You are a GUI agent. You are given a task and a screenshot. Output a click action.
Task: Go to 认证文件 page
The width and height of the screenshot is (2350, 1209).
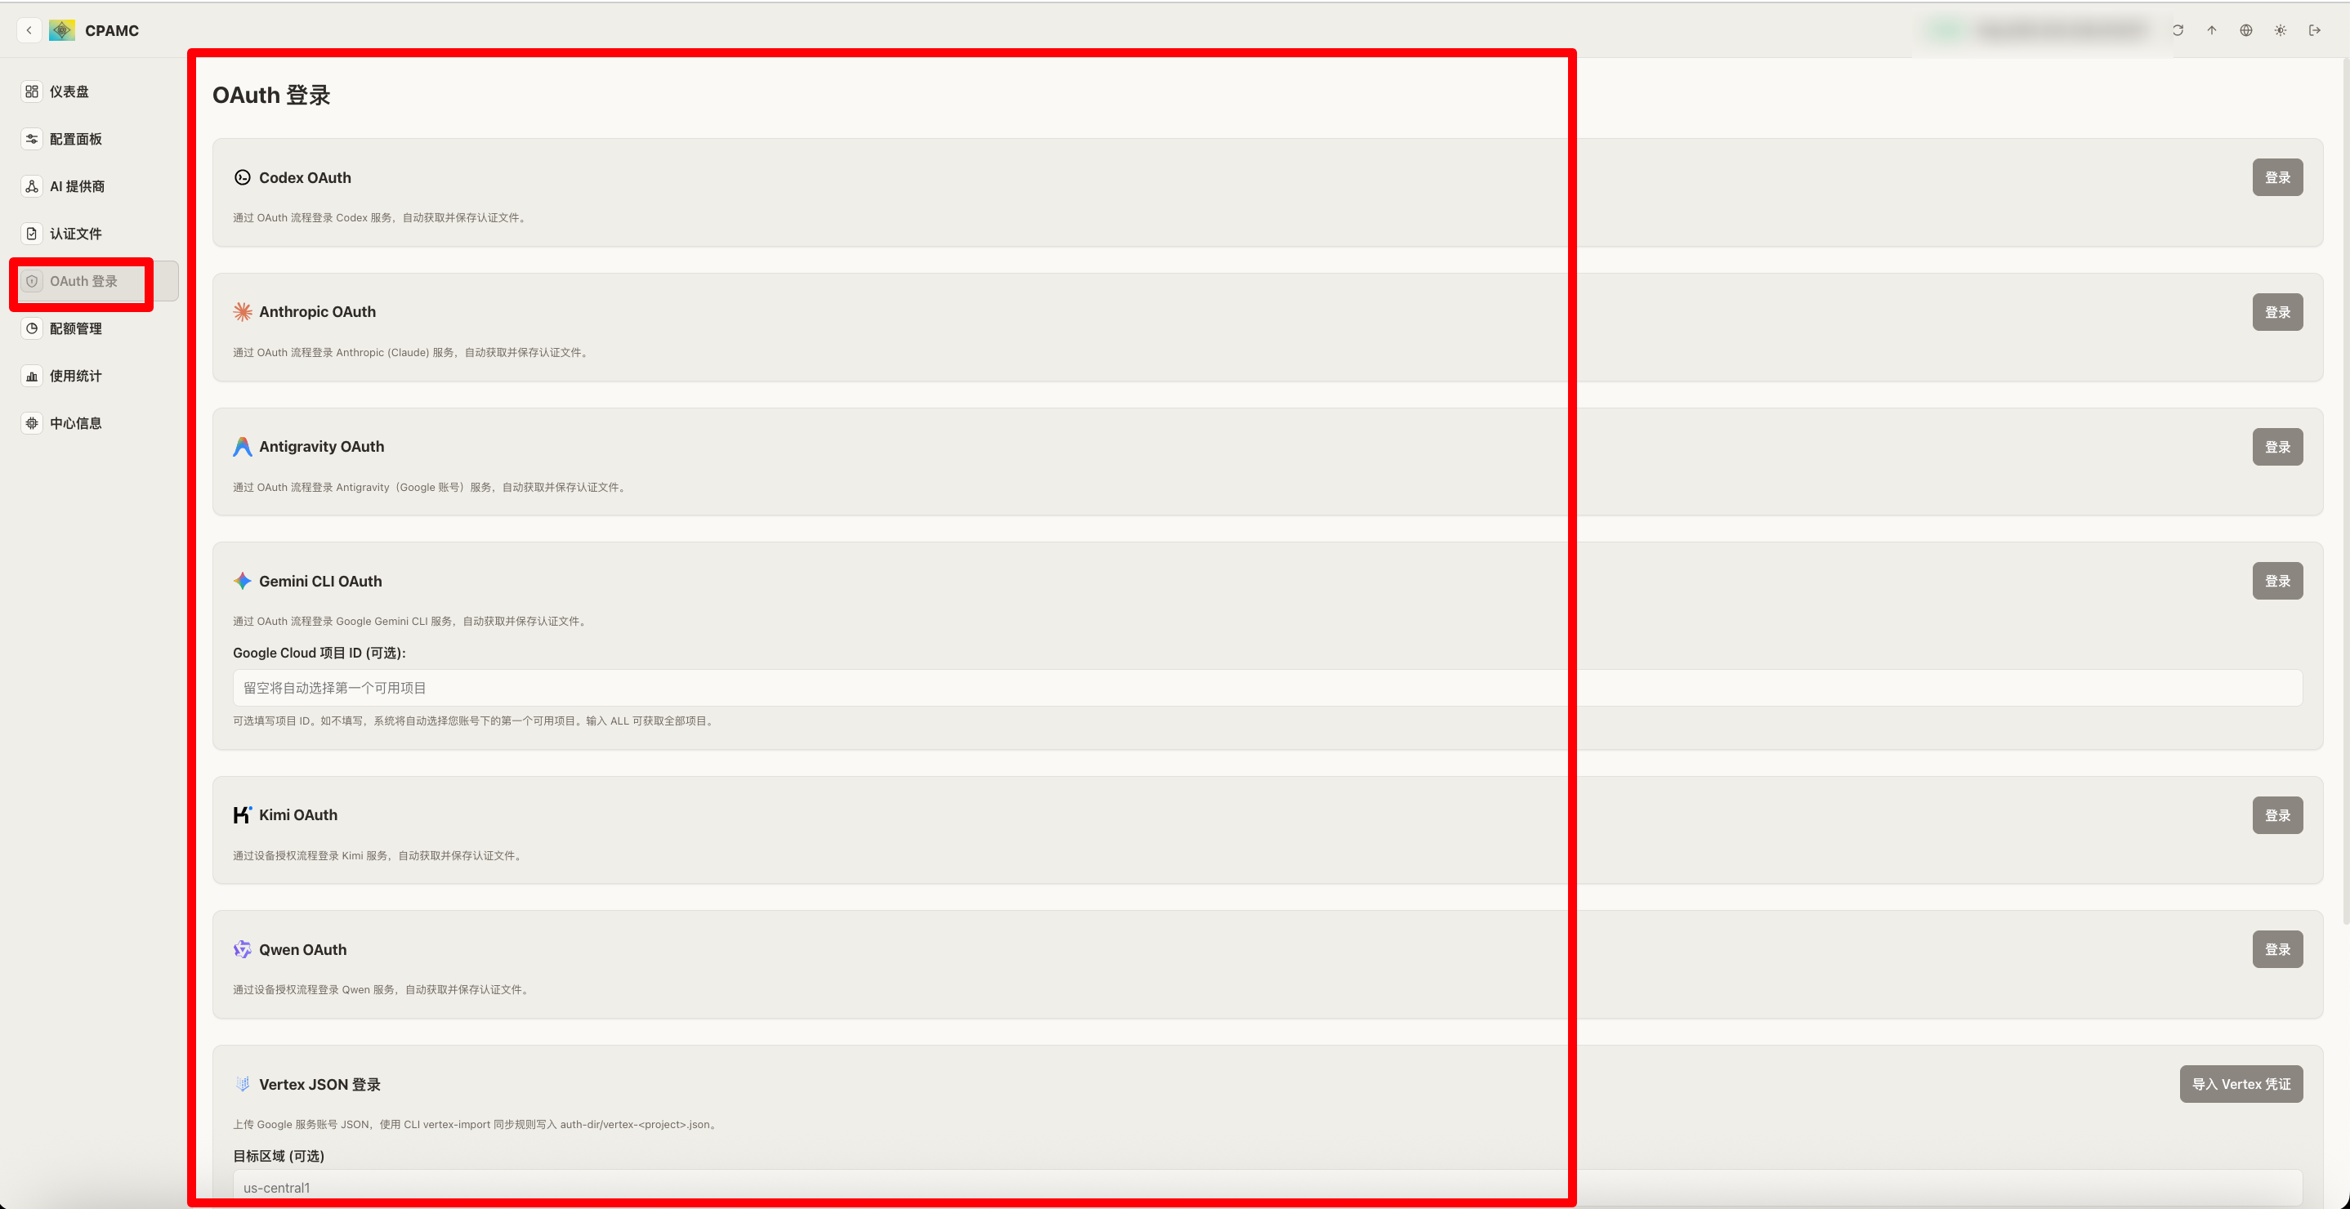pos(76,234)
